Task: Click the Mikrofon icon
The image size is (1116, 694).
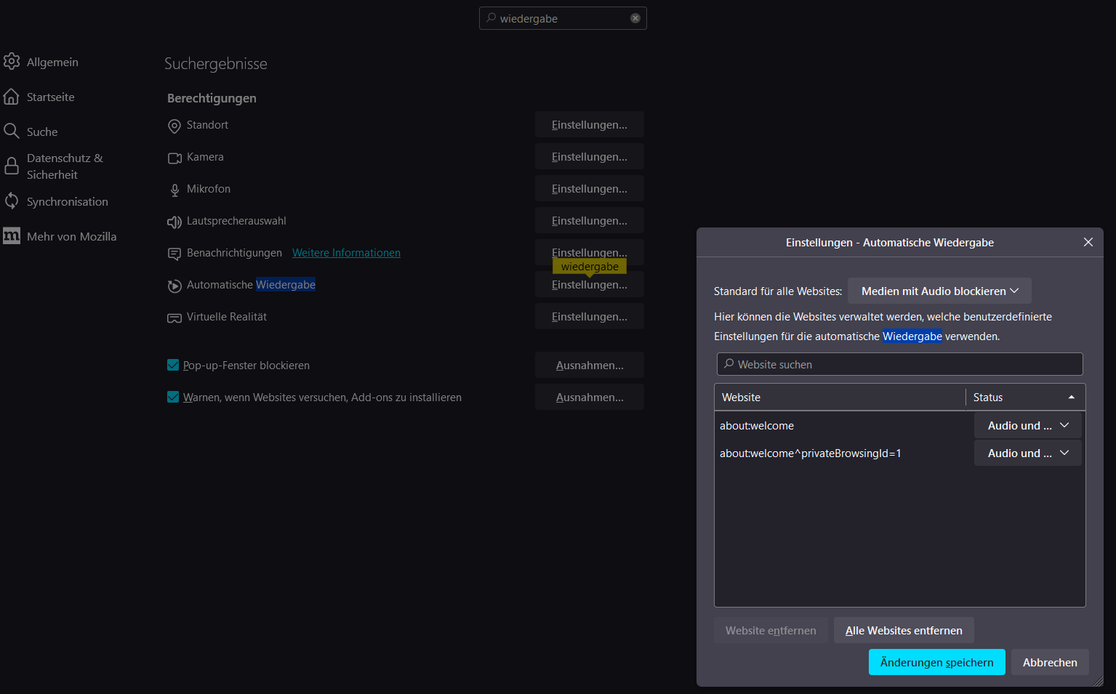Action: tap(174, 190)
